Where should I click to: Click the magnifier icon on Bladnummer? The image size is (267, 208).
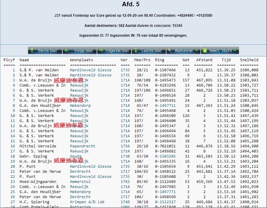point(170,50)
